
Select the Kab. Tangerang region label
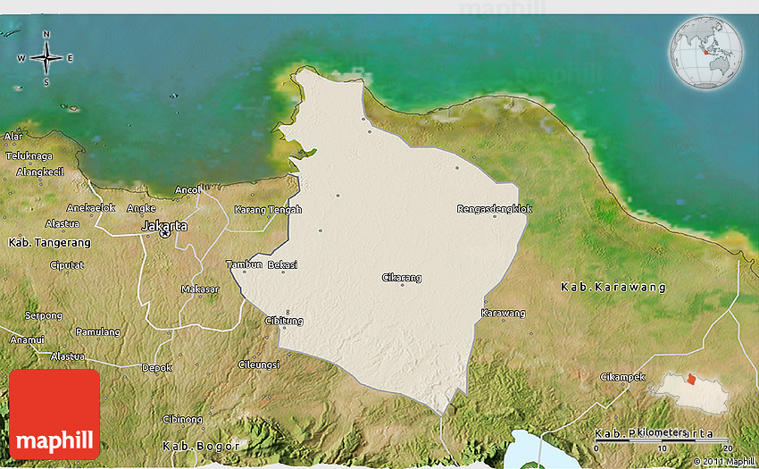49,242
